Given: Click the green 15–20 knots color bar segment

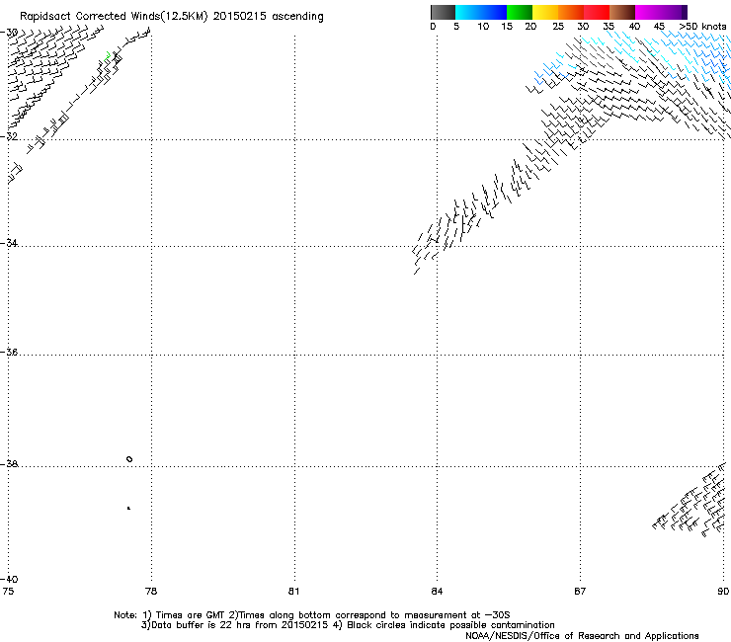Looking at the screenshot, I should (520, 12).
